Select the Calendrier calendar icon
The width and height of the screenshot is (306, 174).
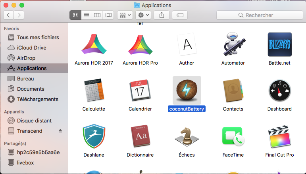point(140,90)
